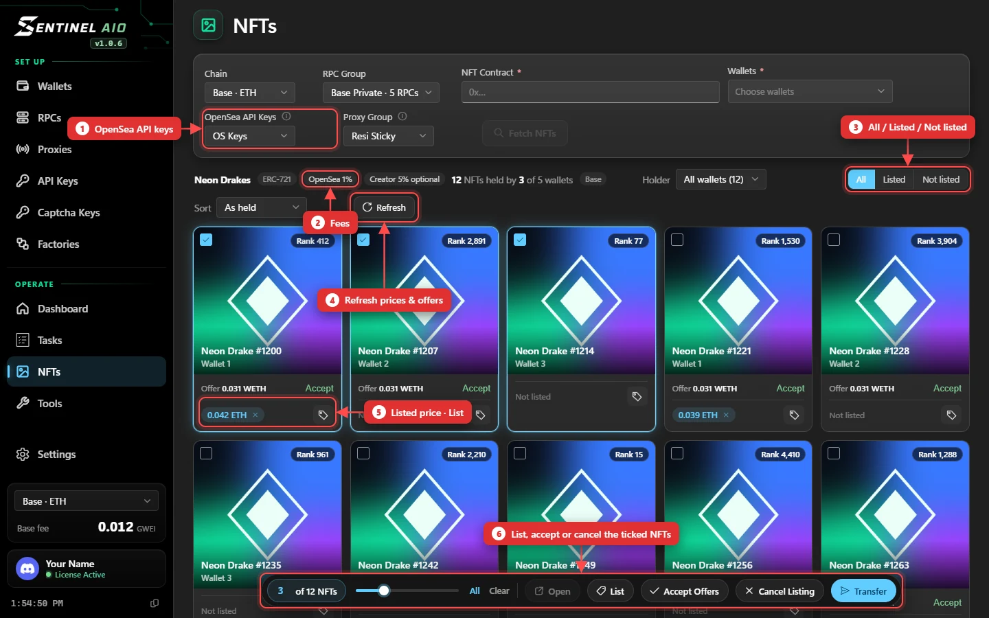Screen dimensions: 989x618
Task: Tick the Neon Drake #1256 checkbox
Action: (x=677, y=453)
